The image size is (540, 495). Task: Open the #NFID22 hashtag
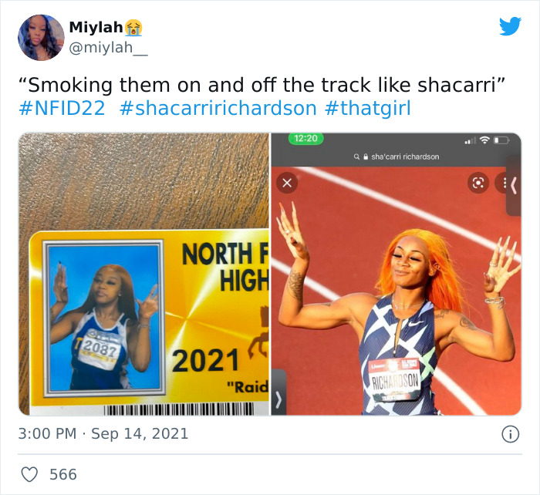click(x=62, y=108)
